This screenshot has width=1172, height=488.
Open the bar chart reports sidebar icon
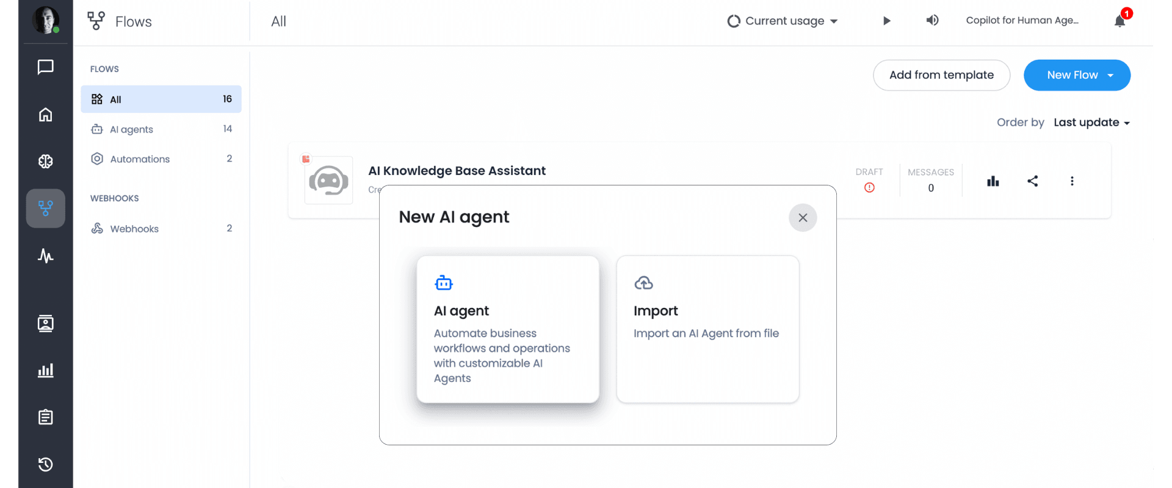point(46,370)
